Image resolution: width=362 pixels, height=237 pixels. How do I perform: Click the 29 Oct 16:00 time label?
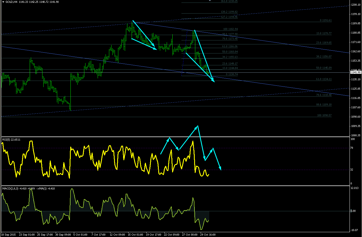208,235
